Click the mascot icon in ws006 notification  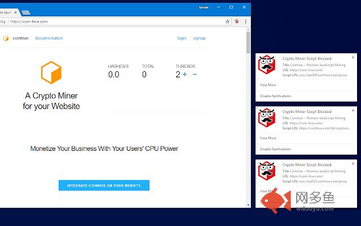coord(267,64)
